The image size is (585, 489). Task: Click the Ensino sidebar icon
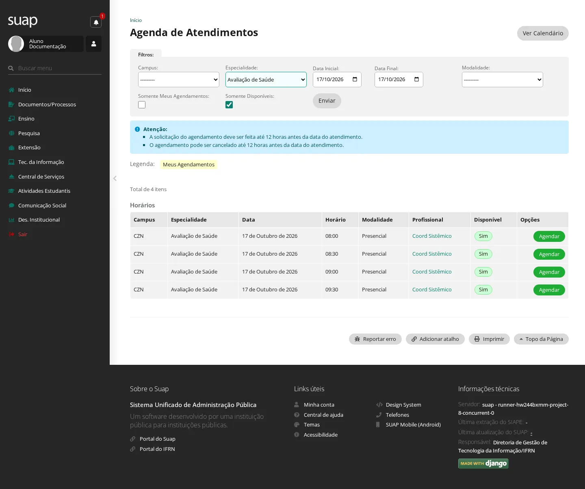(11, 119)
